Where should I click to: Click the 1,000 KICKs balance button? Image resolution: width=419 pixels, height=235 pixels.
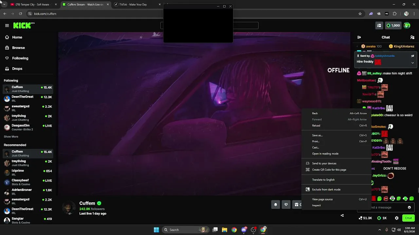(393, 25)
